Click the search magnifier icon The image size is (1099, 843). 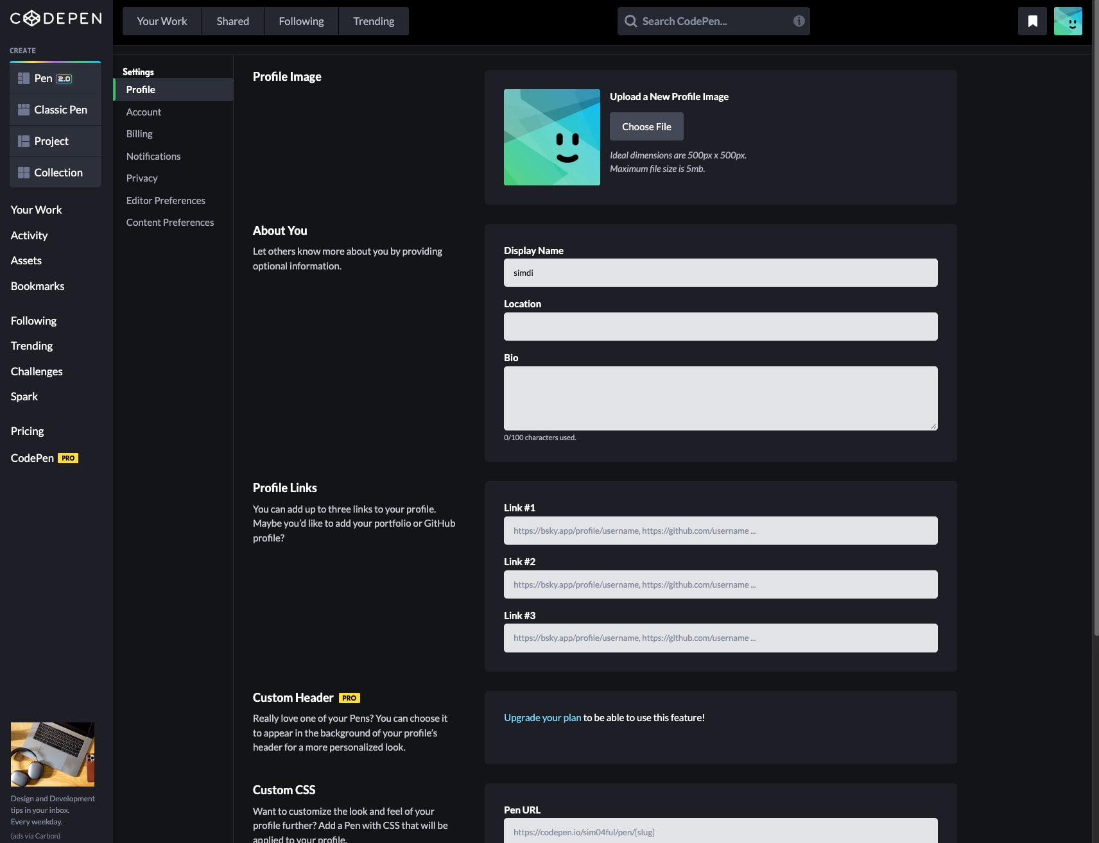pyautogui.click(x=631, y=21)
